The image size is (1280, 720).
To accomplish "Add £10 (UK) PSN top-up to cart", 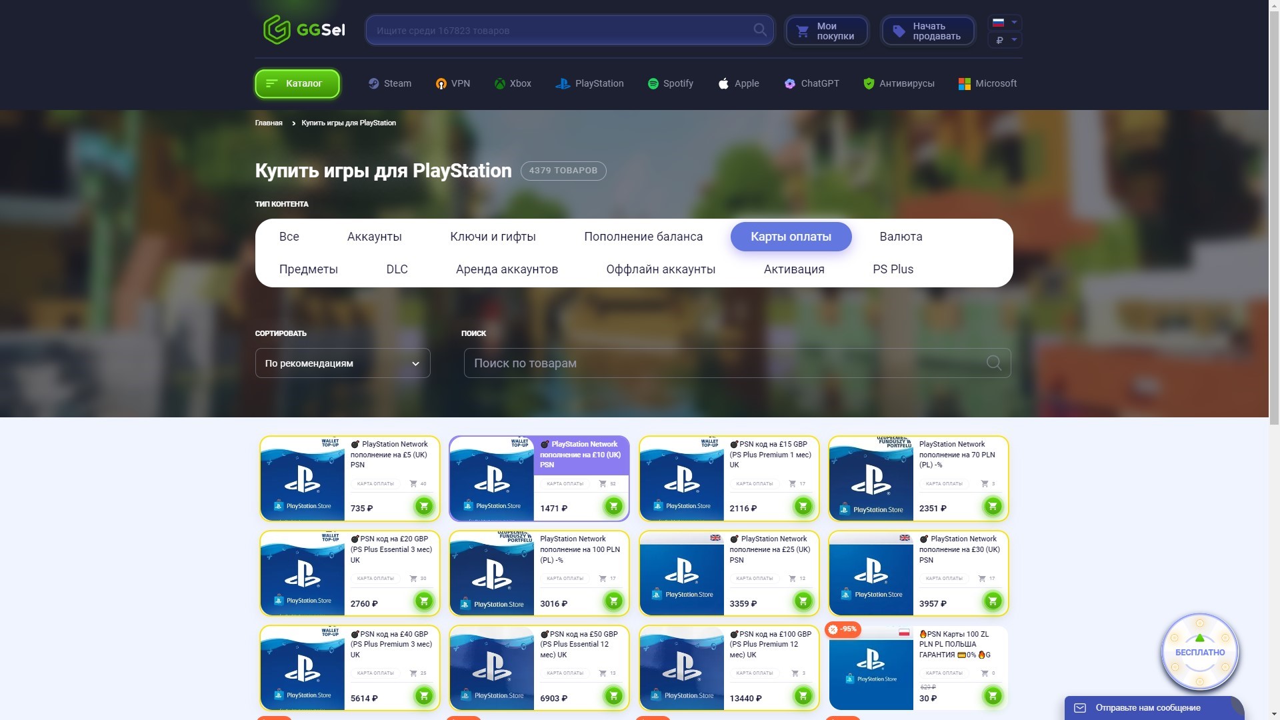I will coord(613,507).
